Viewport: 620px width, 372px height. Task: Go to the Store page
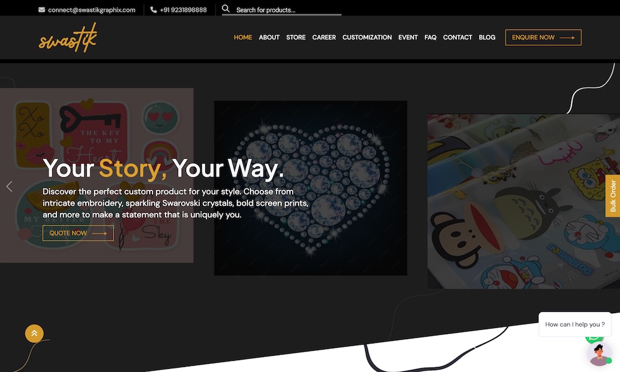tap(296, 37)
